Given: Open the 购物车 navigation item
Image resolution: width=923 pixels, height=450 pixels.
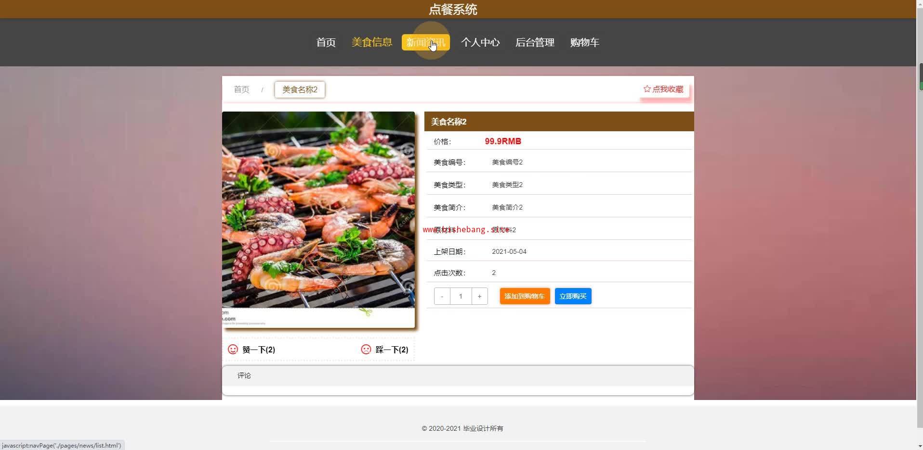Looking at the screenshot, I should point(584,42).
